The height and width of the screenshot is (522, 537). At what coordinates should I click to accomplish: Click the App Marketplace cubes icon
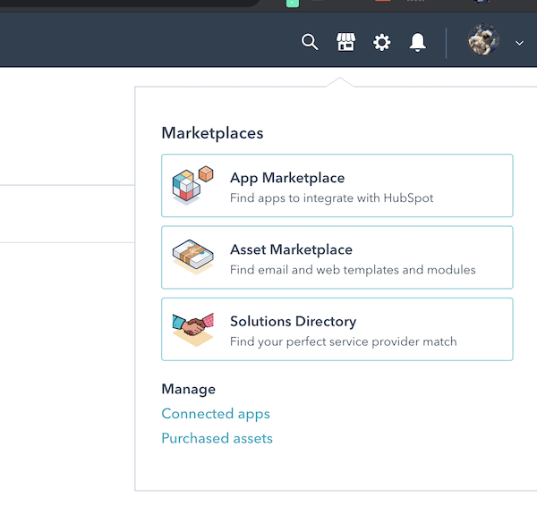coord(192,185)
